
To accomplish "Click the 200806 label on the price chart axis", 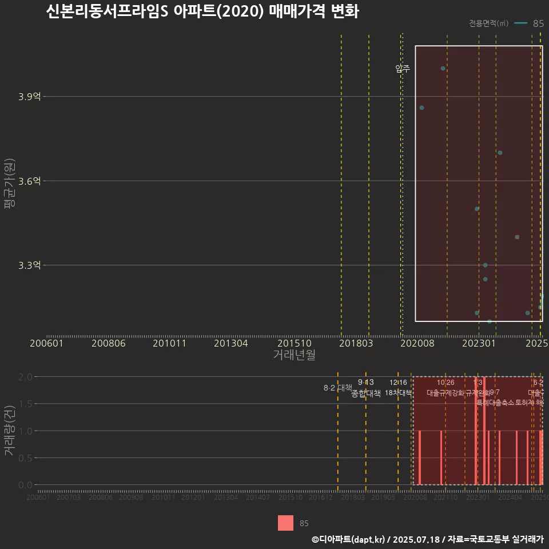I will click(109, 343).
